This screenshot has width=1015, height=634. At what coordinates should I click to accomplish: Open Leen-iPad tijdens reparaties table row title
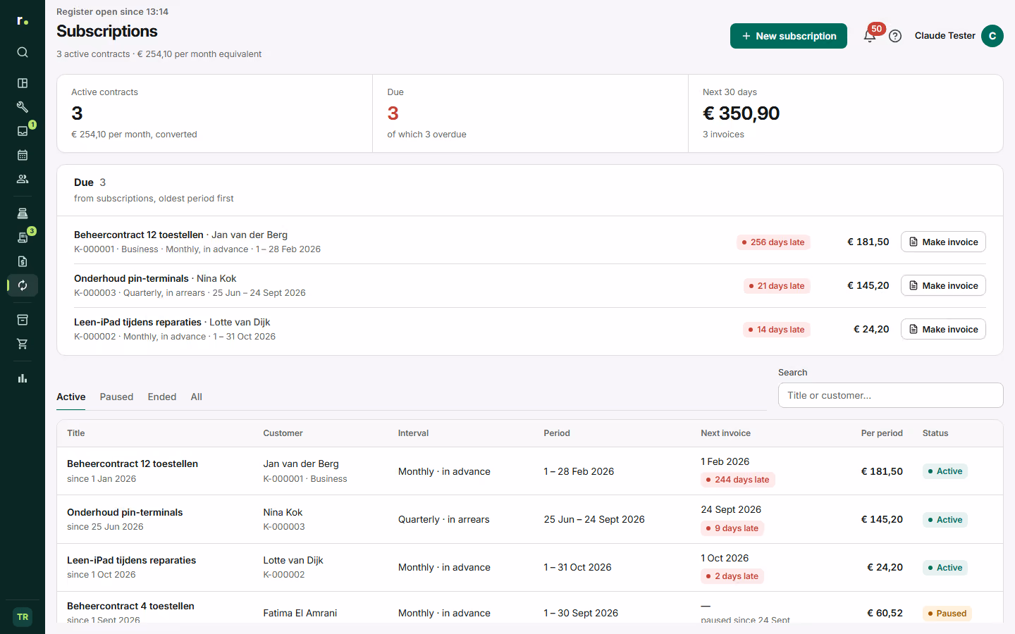[132, 560]
